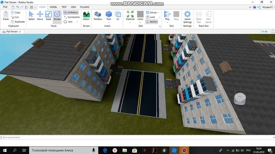
Task: Click the Undo arrow in quick access bar
Action: click(18, 7)
